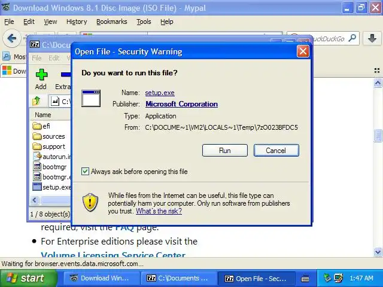The height and width of the screenshot is (287, 383).
Task: Click the keyboard icon on taskbar
Action: 305,278
